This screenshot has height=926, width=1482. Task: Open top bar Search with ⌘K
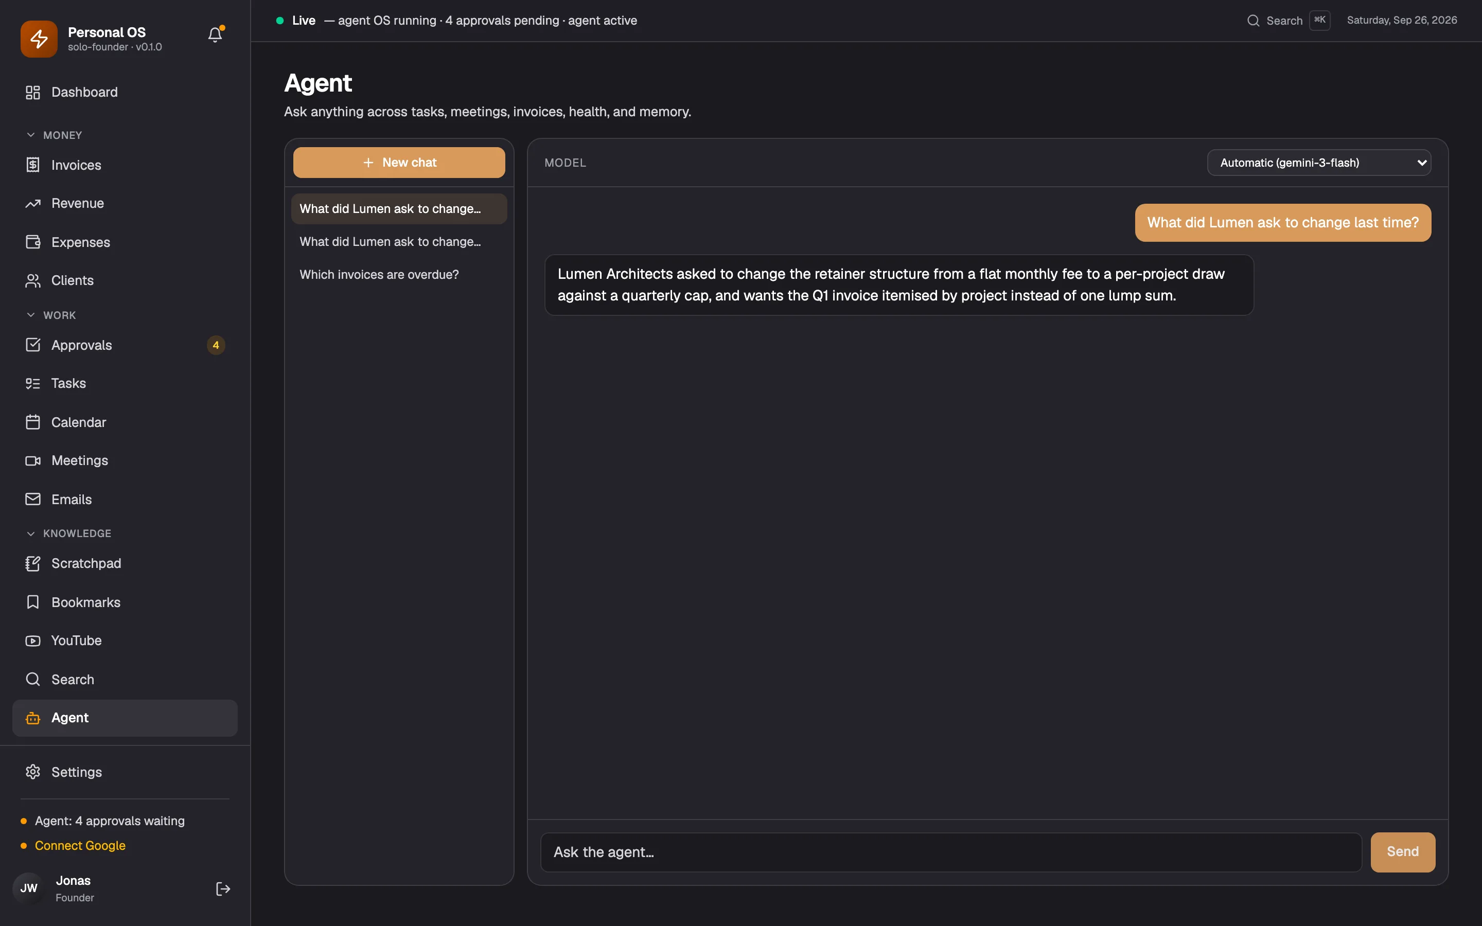1288,20
